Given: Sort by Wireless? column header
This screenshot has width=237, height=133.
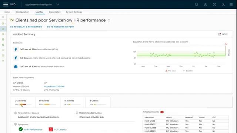Looking at the screenshot, I should click(x=189, y=117).
